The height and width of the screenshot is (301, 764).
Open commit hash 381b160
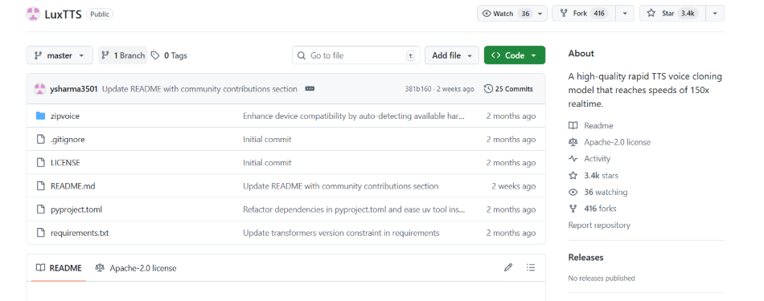coord(417,89)
